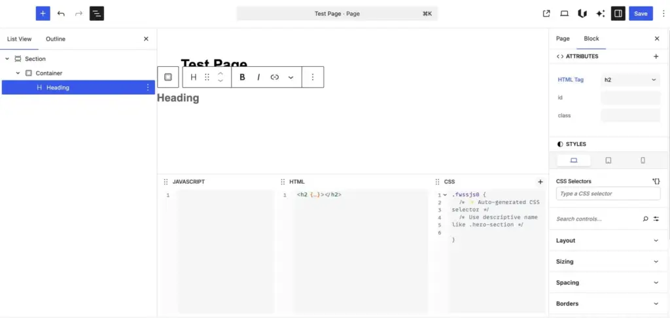Viewport: 670px width, 318px height.
Task: Open the top-right options kebab menu
Action: pos(663,13)
